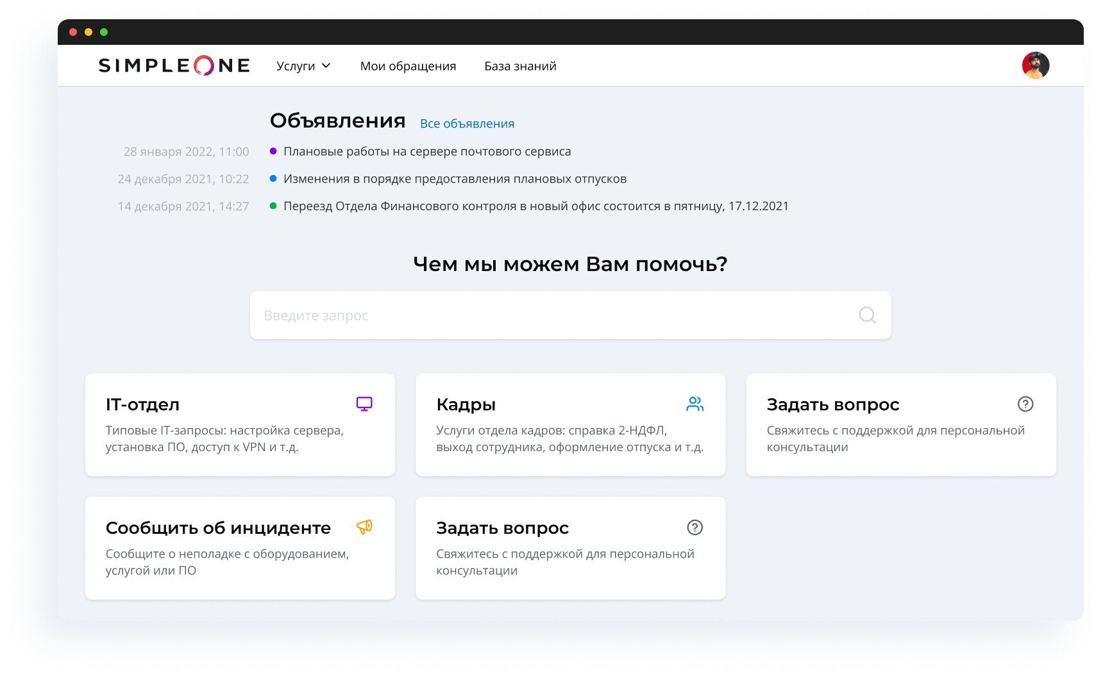
Task: Click question icon on Задать вопрос card below Кадры
Action: coord(695,527)
